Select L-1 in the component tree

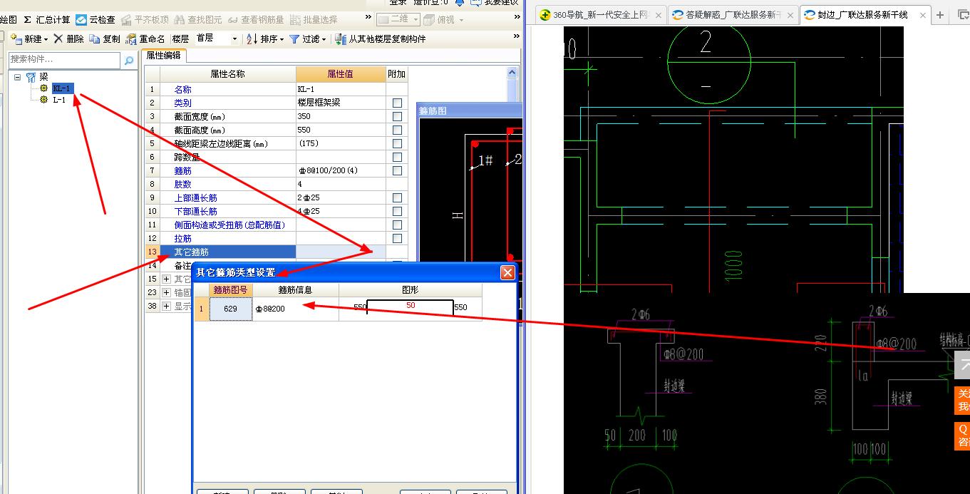coord(59,100)
